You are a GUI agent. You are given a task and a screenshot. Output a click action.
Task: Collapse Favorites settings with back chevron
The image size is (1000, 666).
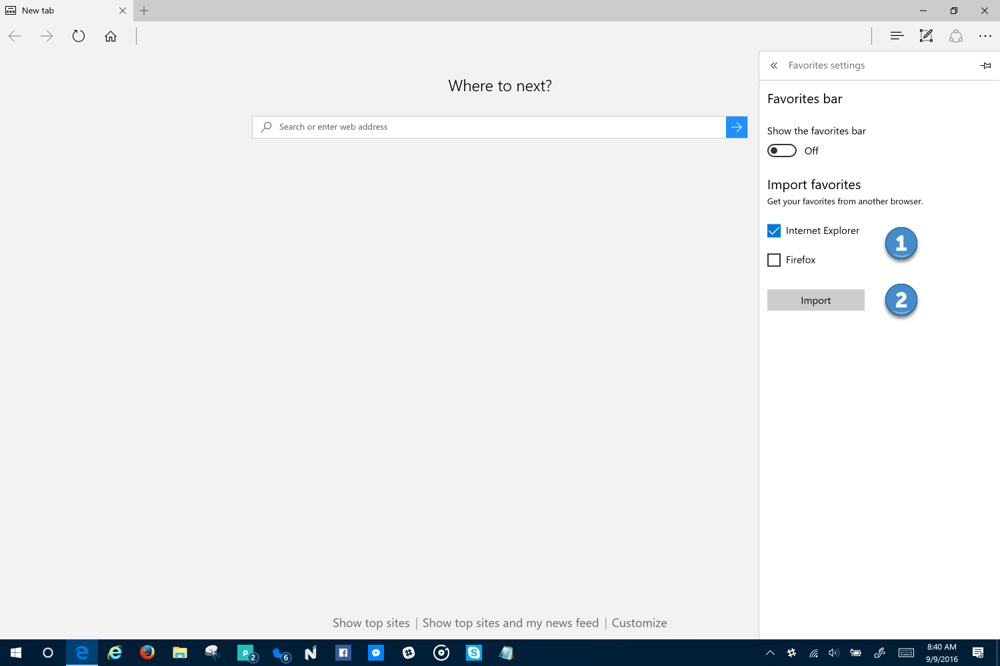tap(774, 65)
